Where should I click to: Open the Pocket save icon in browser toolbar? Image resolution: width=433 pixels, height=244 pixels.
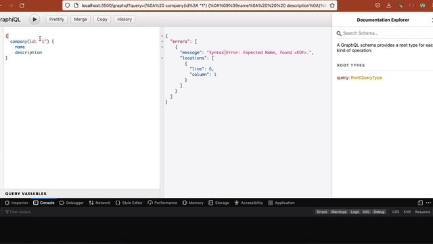tap(378, 5)
